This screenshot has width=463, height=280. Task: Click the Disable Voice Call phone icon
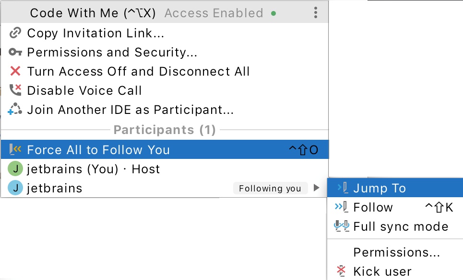point(16,90)
